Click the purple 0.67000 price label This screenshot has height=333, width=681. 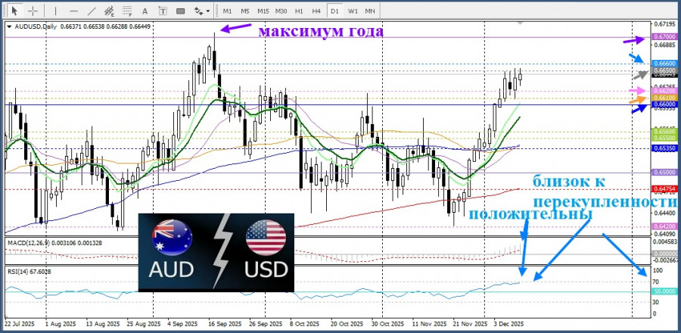[x=664, y=37]
